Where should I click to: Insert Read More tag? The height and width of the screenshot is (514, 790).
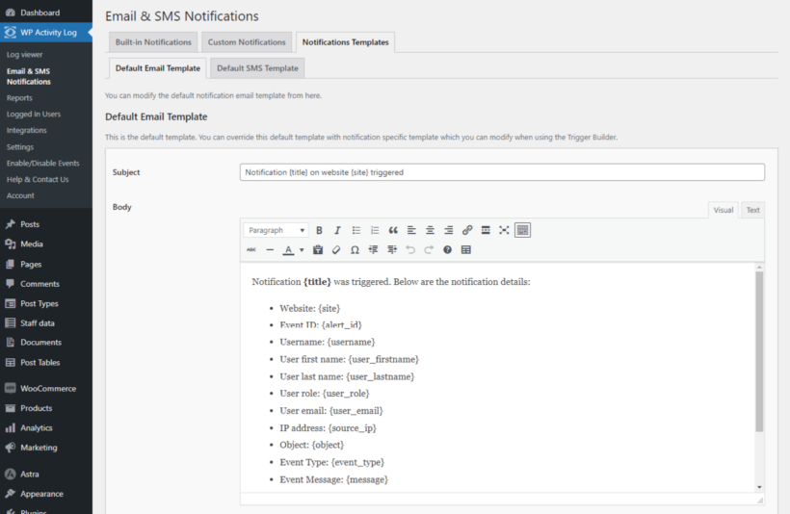(x=486, y=230)
